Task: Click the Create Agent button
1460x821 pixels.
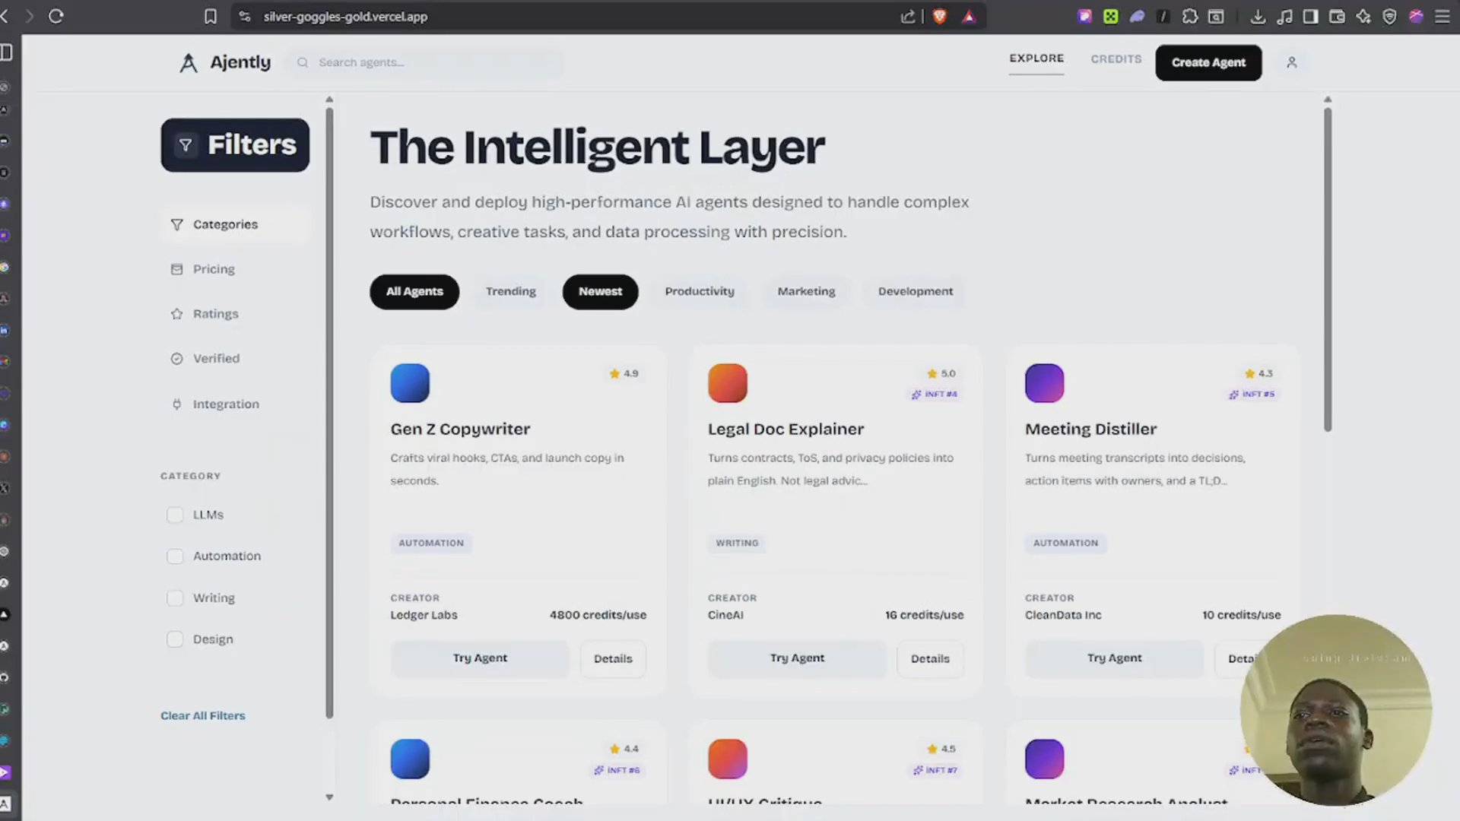Action: (1208, 62)
